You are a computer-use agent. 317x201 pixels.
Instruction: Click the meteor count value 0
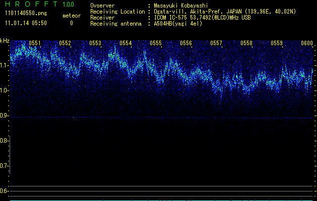71,23
